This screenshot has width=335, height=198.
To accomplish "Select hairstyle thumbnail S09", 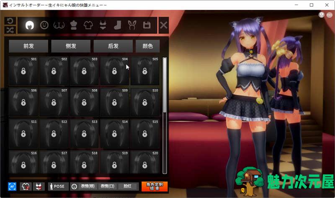I will pos(114,102).
